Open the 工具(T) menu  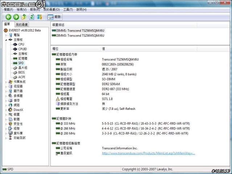(x=68, y=10)
